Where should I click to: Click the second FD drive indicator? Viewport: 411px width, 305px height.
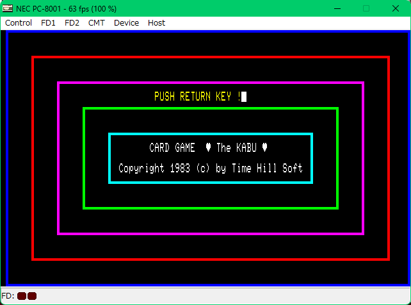click(32, 296)
